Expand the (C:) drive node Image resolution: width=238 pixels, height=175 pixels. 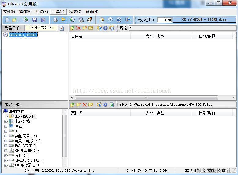coord(6,131)
